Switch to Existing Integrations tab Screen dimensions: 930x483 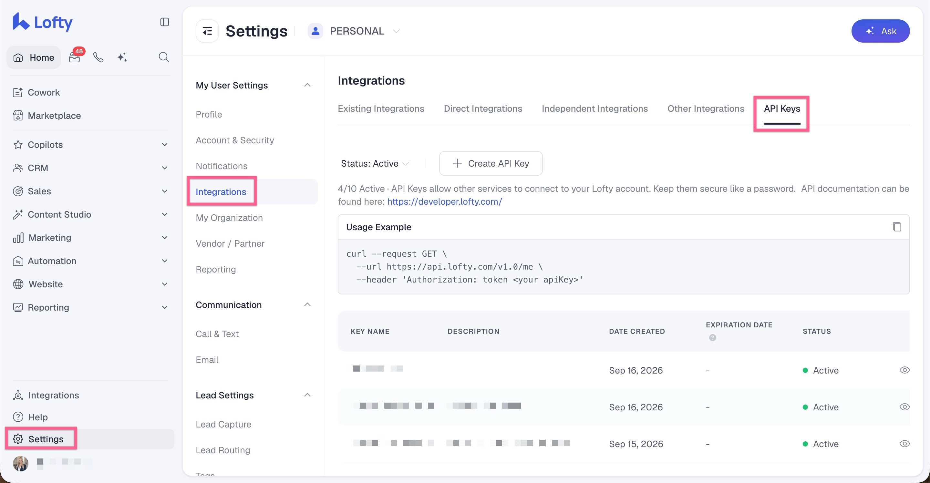tap(381, 109)
